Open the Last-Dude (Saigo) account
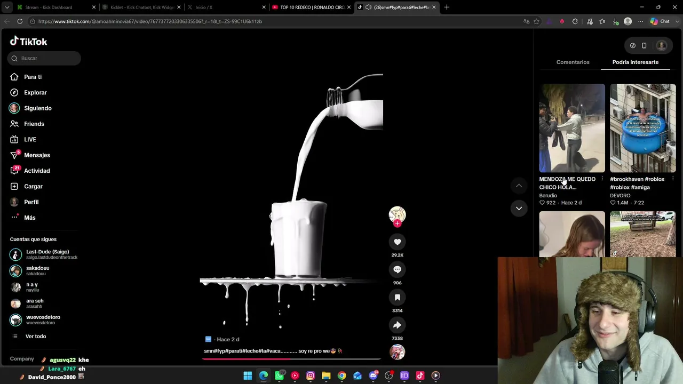Image resolution: width=683 pixels, height=384 pixels. click(x=44, y=254)
